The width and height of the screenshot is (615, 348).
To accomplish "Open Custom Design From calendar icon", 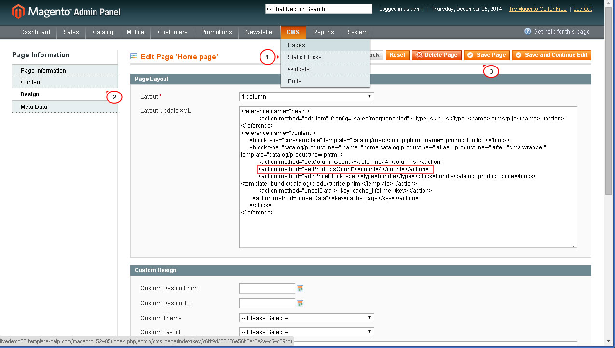I will 300,289.
